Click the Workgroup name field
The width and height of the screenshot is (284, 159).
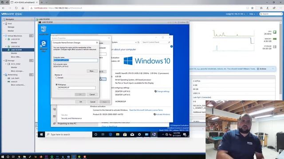pos(77,87)
